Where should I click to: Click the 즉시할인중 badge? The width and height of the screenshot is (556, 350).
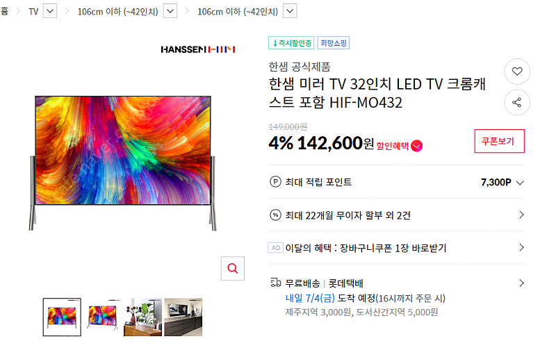291,43
